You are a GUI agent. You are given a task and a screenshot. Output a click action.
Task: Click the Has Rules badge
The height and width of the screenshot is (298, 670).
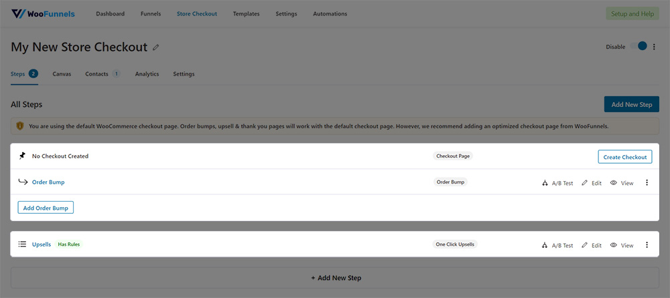point(69,245)
